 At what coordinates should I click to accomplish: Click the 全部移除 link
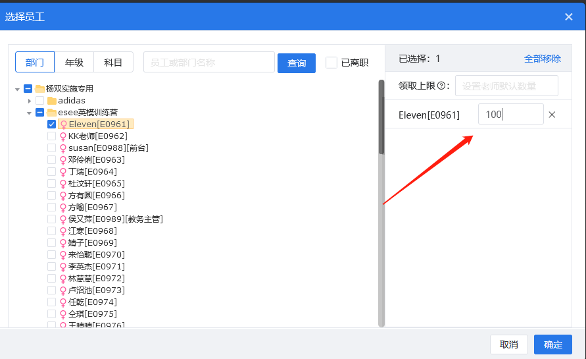coord(543,59)
